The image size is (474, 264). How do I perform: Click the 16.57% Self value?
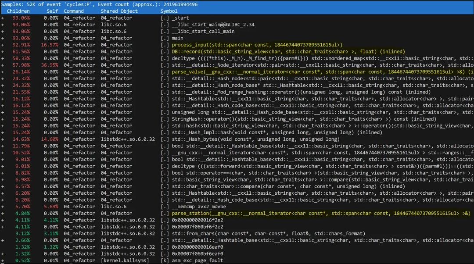click(x=50, y=45)
